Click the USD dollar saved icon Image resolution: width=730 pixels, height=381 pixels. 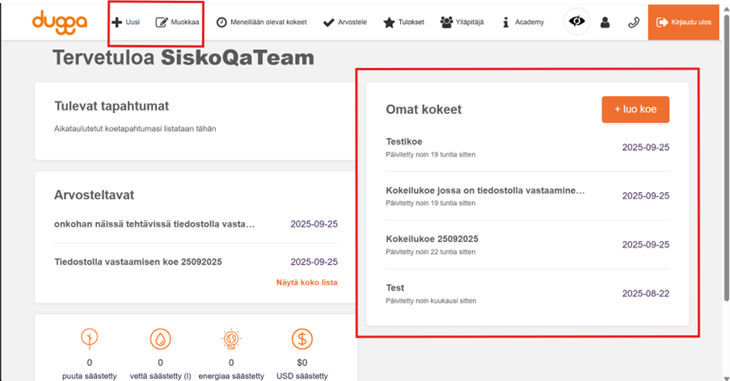302,339
